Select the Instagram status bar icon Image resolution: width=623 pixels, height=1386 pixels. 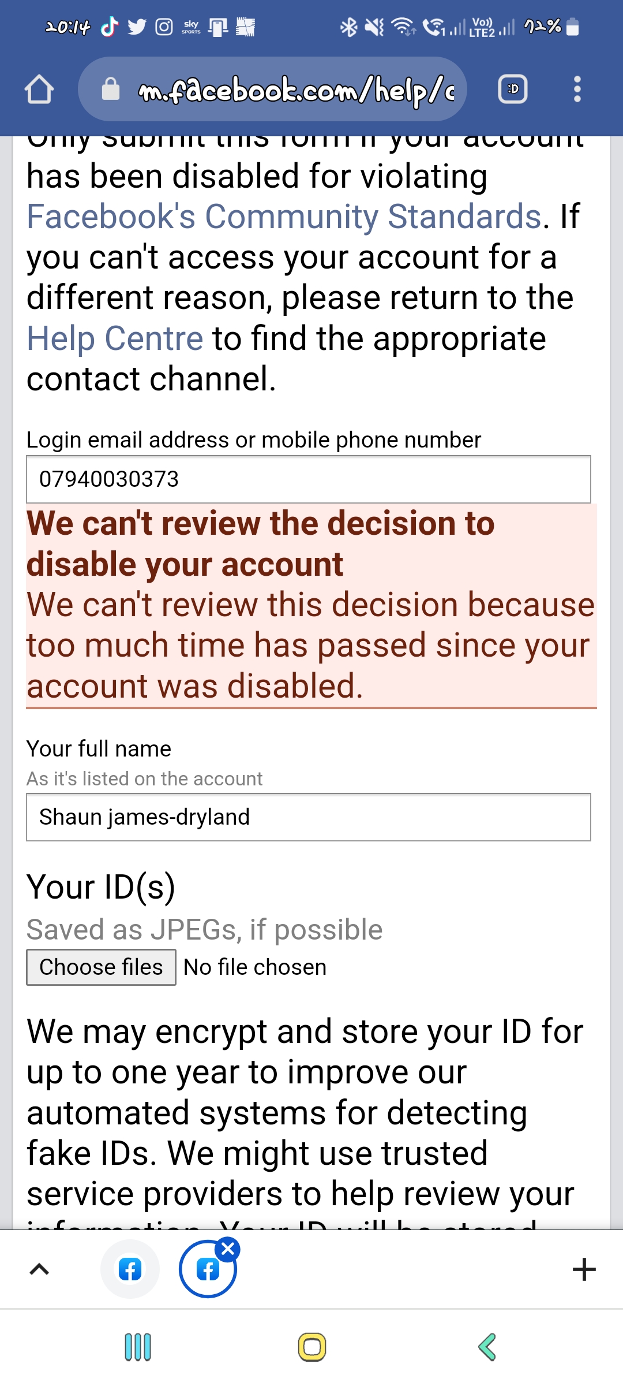click(164, 25)
